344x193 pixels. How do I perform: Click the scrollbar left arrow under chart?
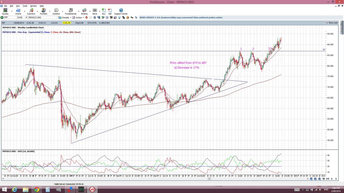pyautogui.click(x=3, y=179)
